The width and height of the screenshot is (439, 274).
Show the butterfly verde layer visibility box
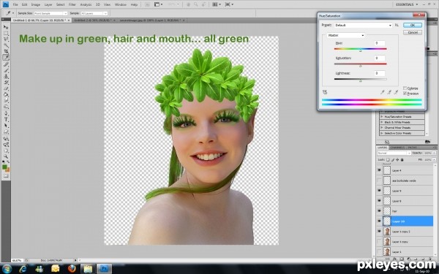click(x=379, y=180)
